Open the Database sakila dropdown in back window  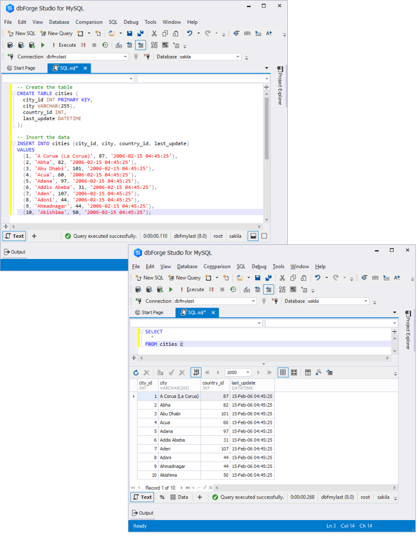point(238,57)
